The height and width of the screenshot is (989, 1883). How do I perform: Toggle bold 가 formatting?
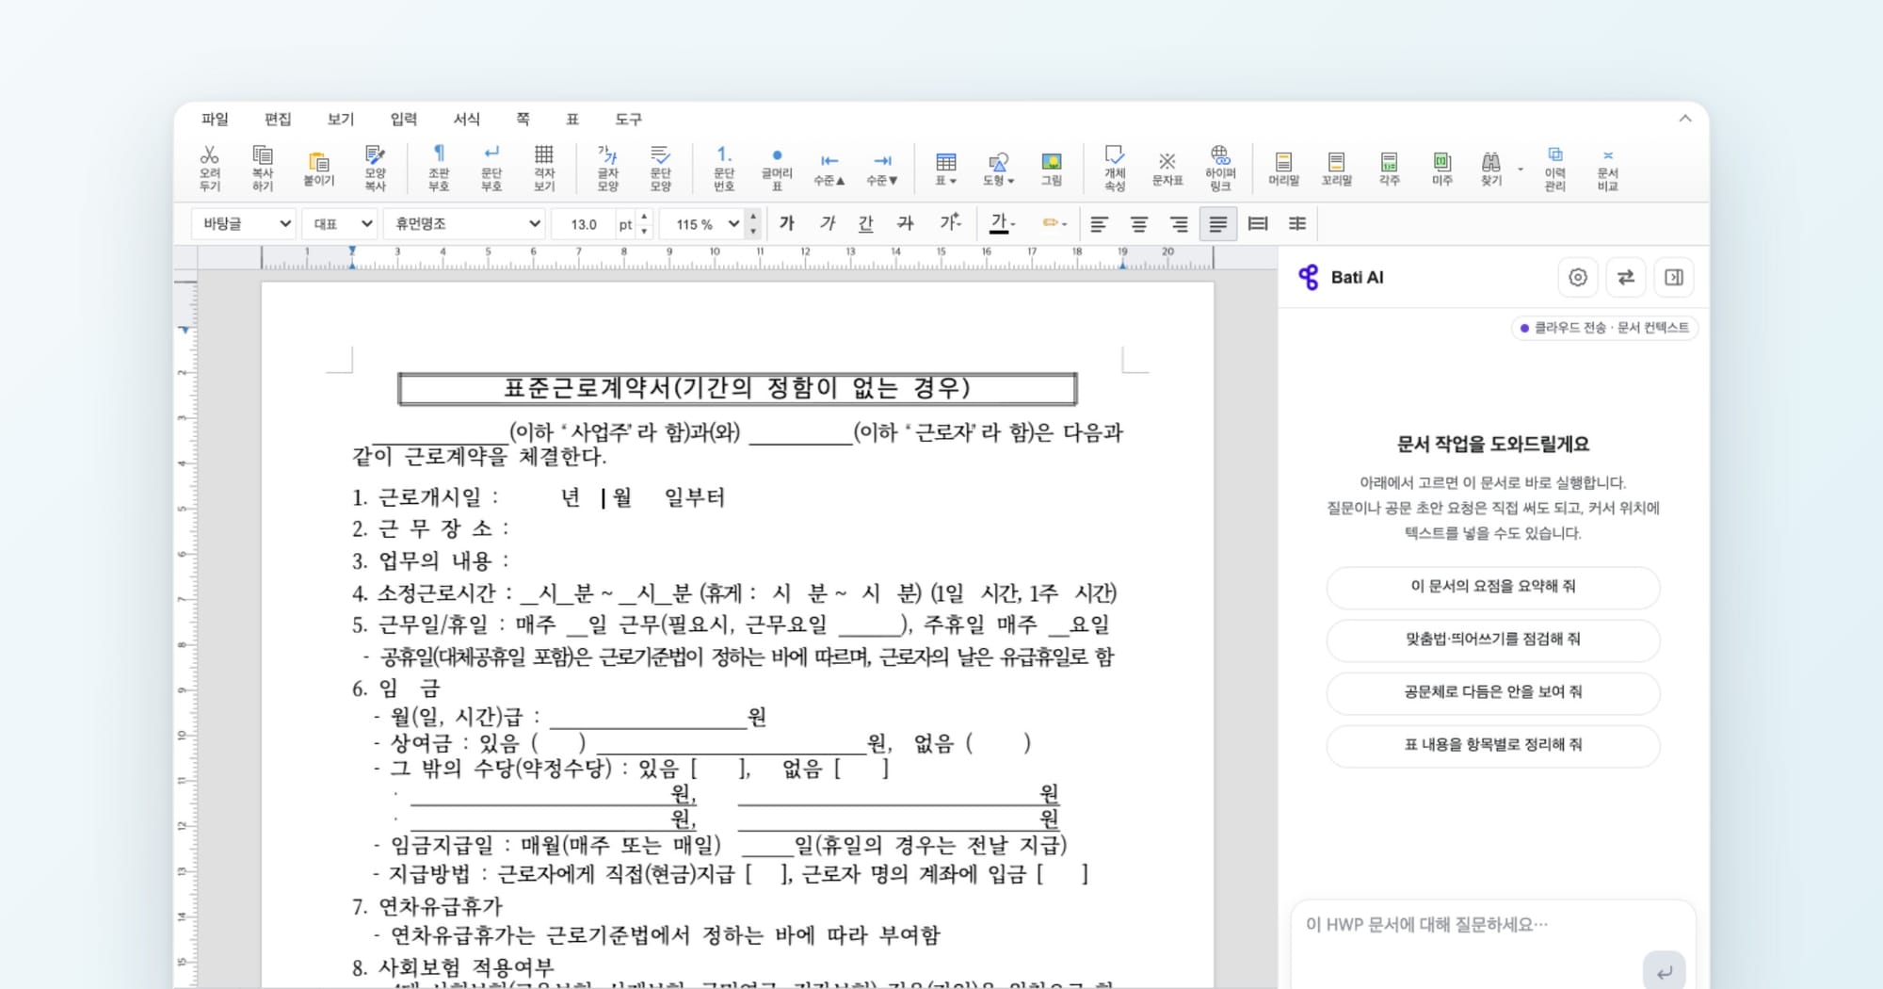coord(787,223)
